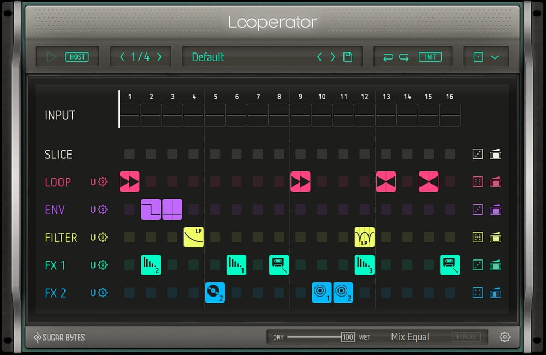Select FX 2 vinyl block at step 5
The height and width of the screenshot is (355, 546).
click(215, 293)
